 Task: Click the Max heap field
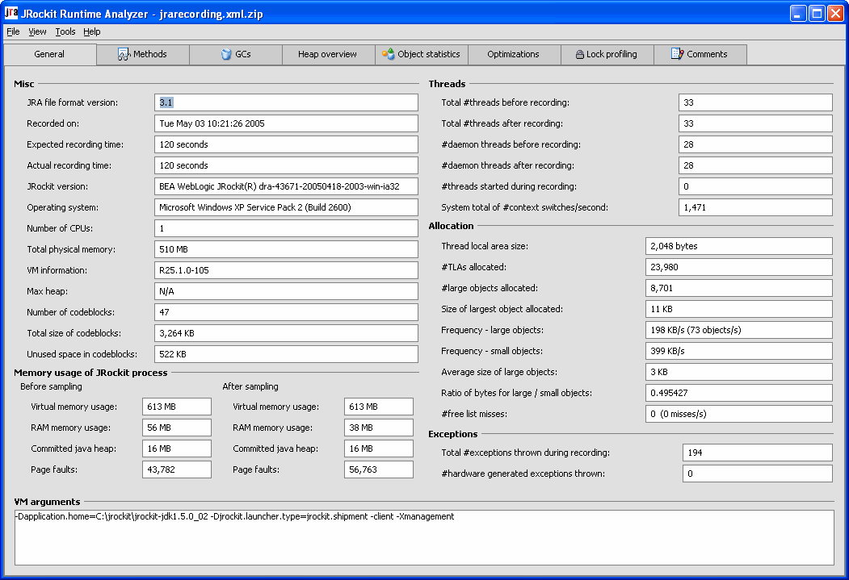tap(286, 291)
